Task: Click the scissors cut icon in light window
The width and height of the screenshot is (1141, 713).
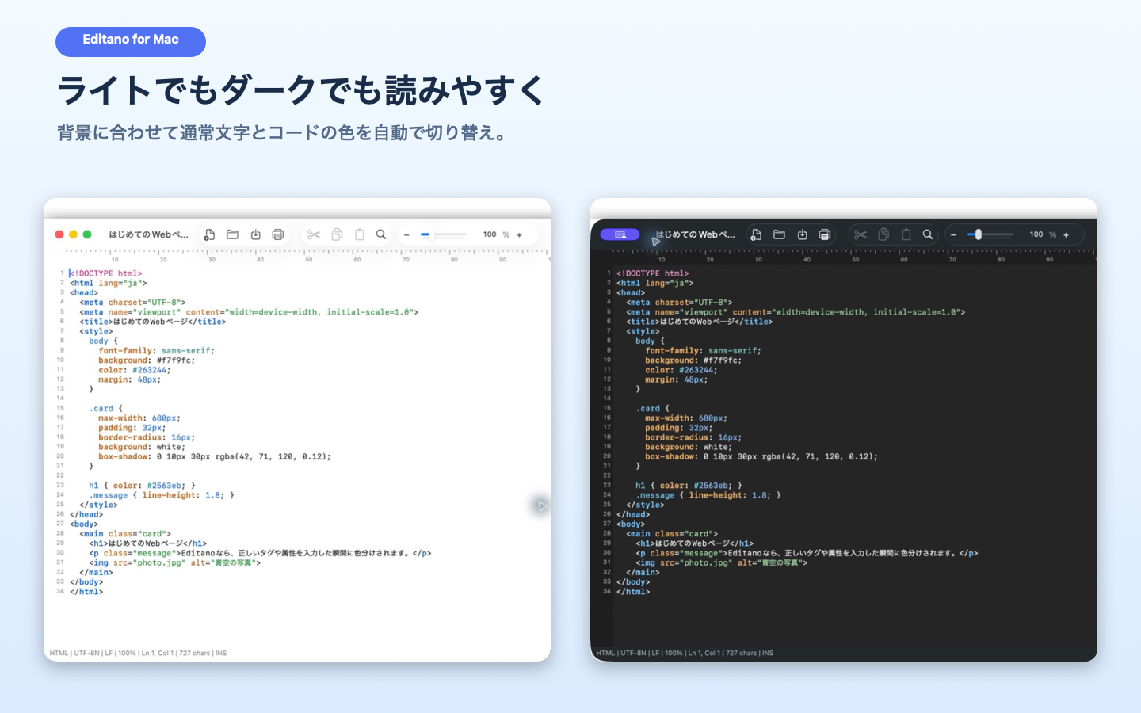Action: [314, 234]
